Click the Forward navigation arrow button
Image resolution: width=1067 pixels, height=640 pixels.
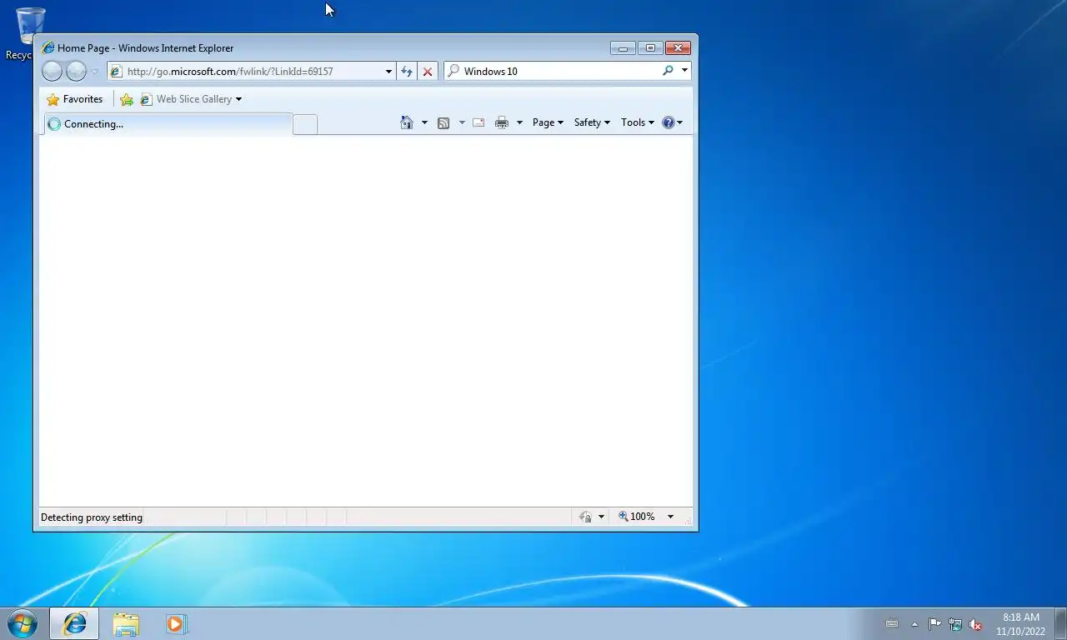click(76, 72)
